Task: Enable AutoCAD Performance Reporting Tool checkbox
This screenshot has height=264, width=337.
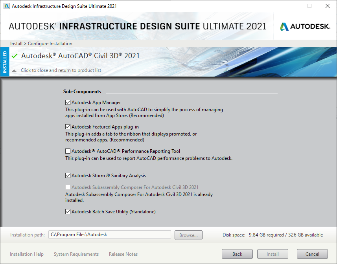Action: 68,151
